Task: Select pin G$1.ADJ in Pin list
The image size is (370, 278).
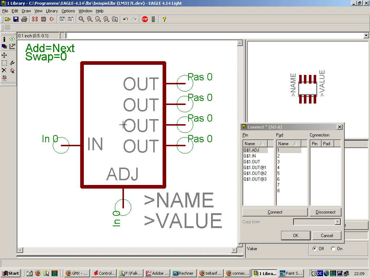Action: (255, 150)
